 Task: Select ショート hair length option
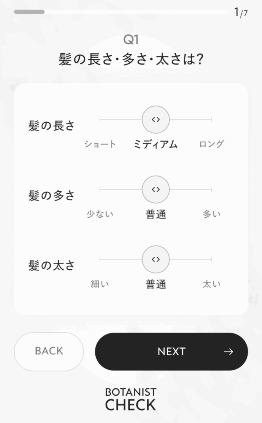pos(100,144)
